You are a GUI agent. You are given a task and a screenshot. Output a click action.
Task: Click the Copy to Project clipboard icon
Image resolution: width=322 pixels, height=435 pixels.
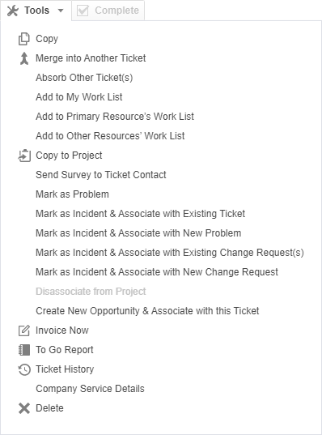pyautogui.click(x=24, y=156)
